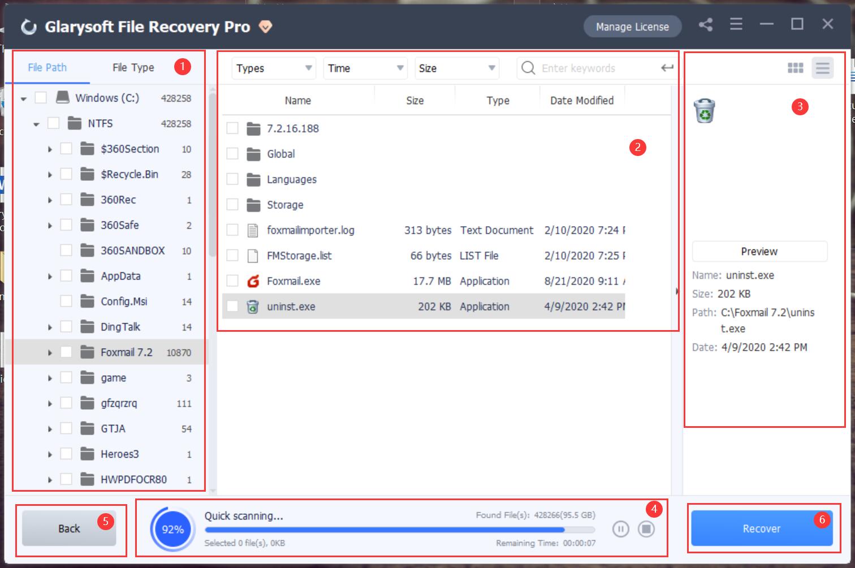The height and width of the screenshot is (568, 855).
Task: Check the checkbox next to uninst.exe
Action: [232, 306]
